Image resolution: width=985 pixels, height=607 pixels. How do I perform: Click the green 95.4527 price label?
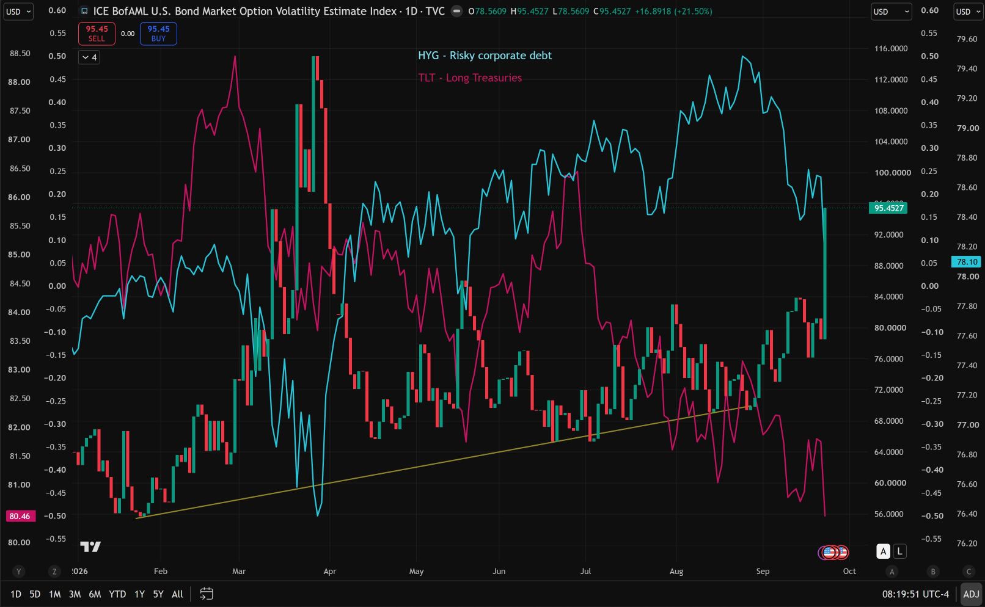(888, 208)
